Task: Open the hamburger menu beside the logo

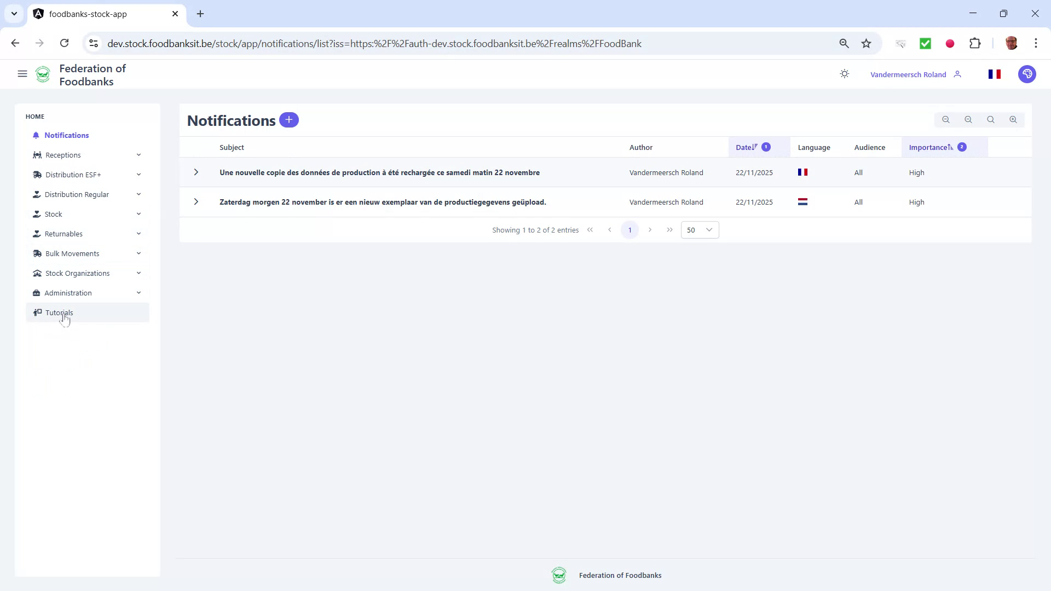Action: point(22,73)
